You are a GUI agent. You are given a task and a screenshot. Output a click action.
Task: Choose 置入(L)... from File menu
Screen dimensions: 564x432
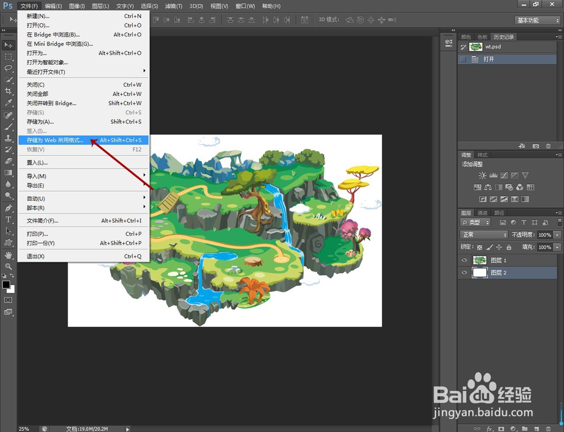point(83,163)
